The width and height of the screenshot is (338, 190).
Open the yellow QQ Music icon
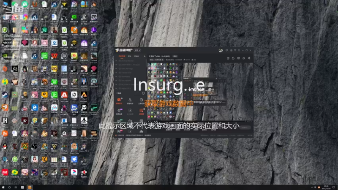5,82
